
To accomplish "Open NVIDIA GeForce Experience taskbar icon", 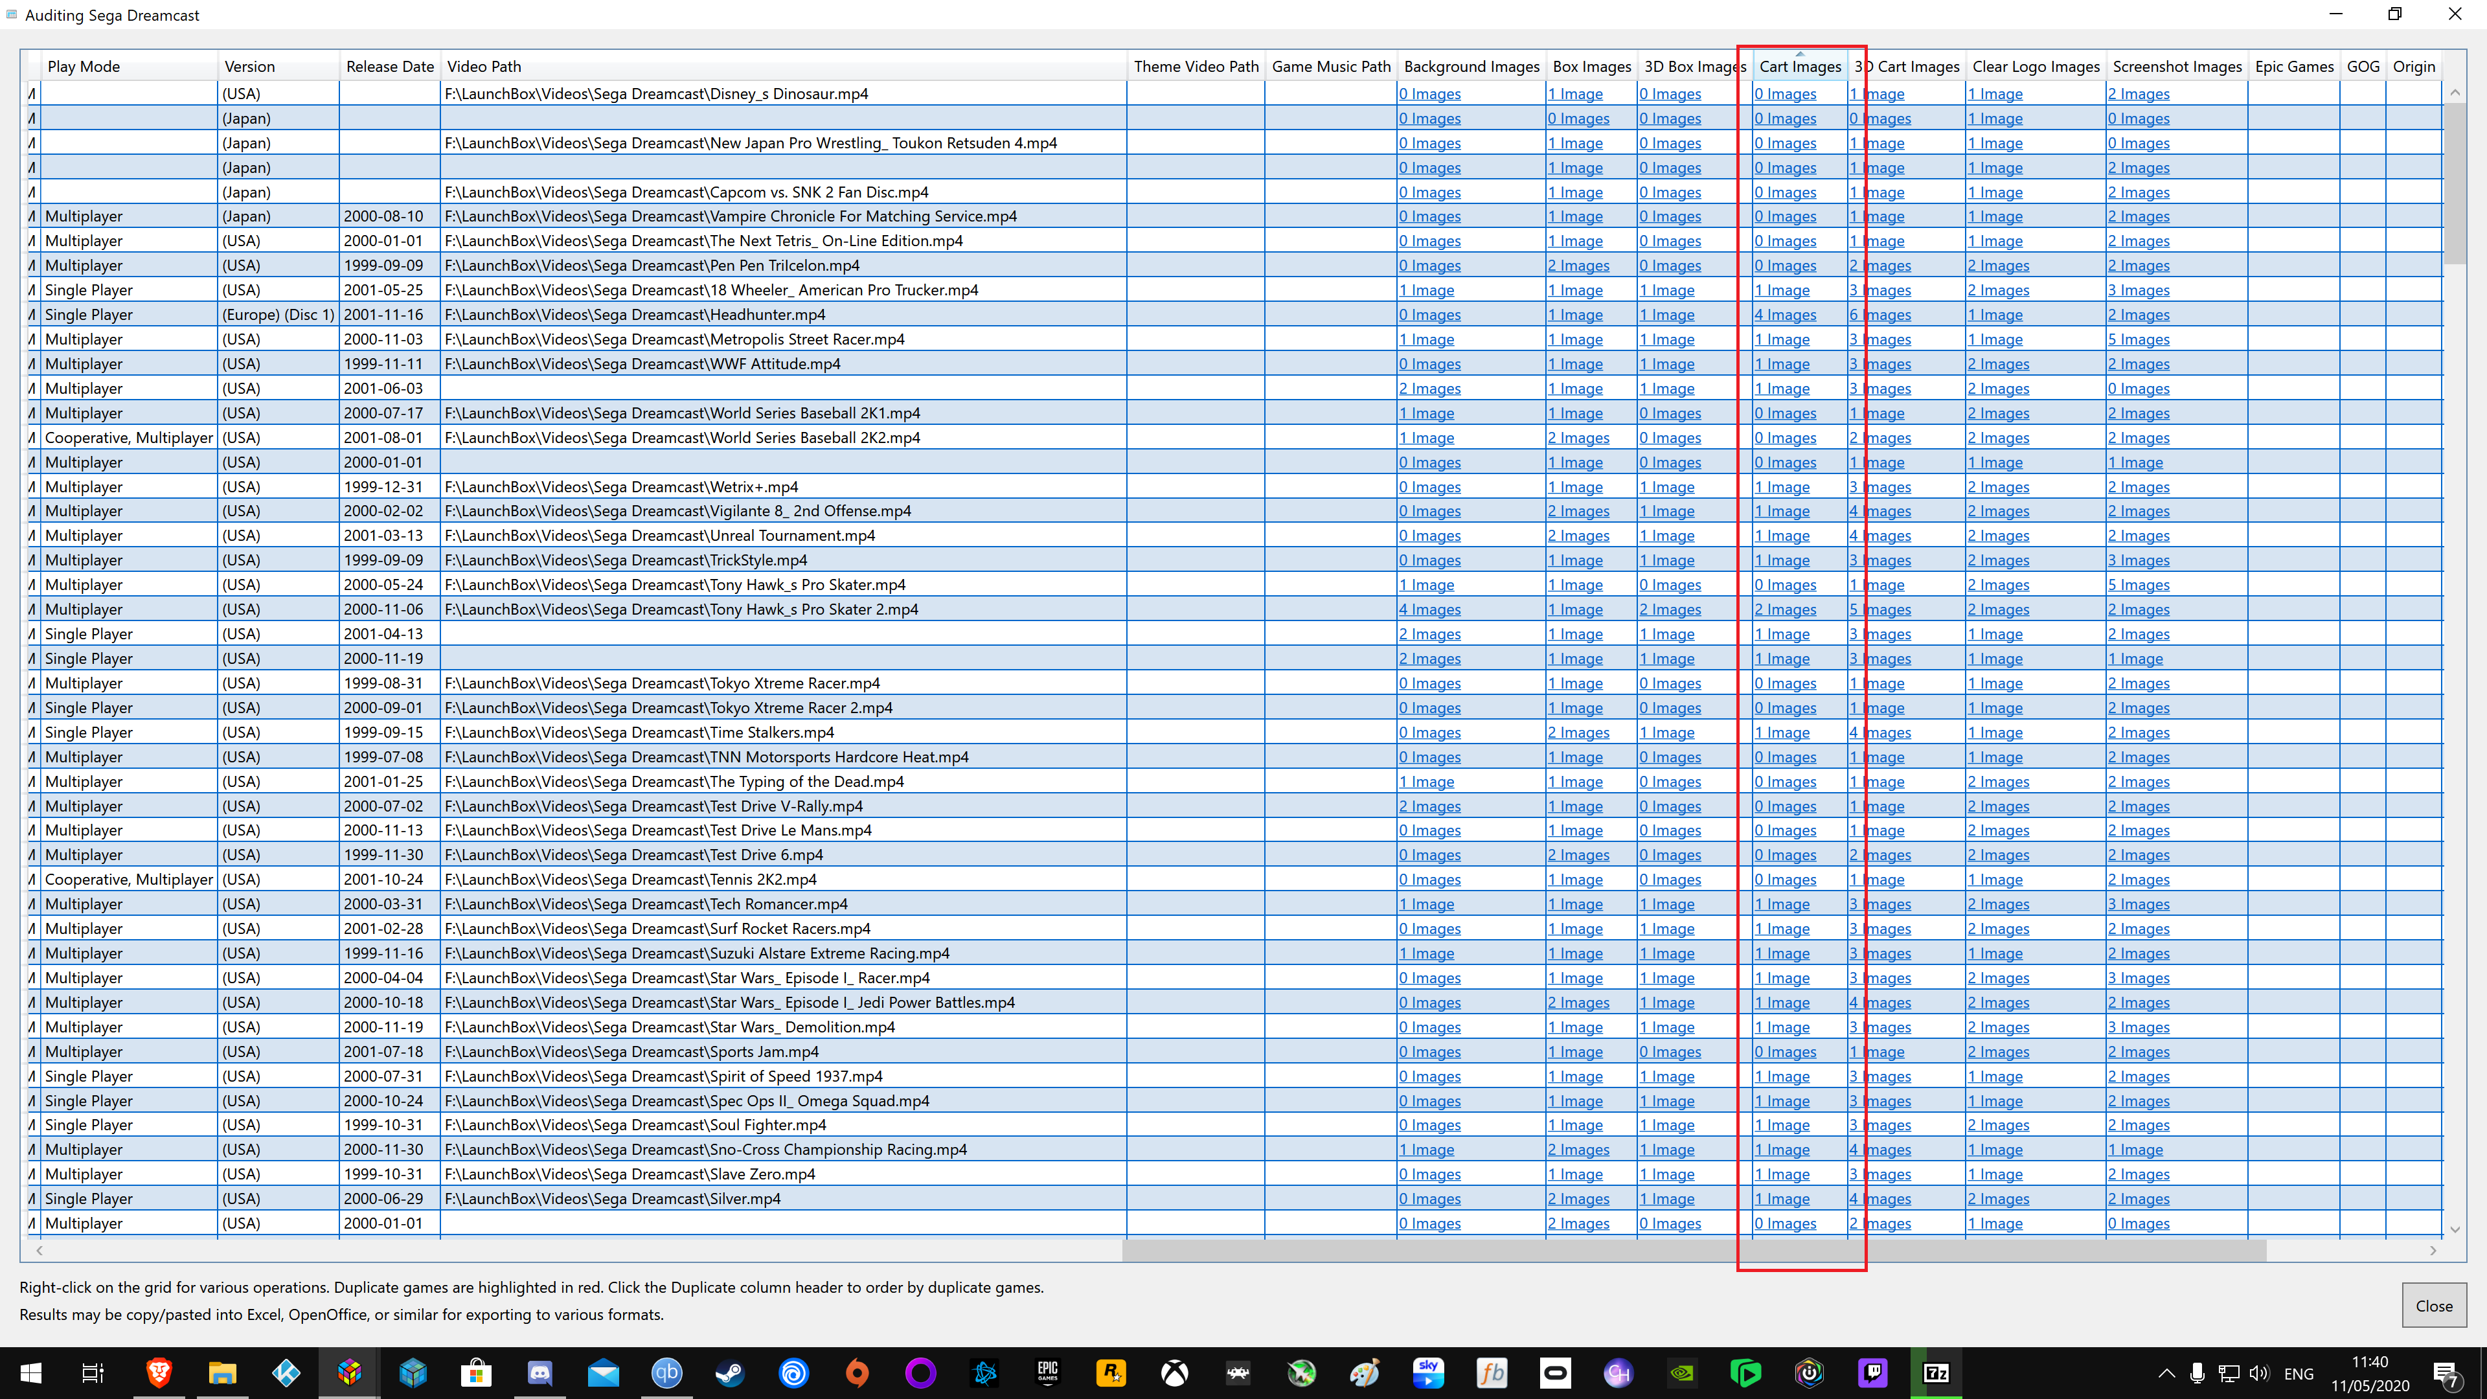I will [x=1683, y=1373].
